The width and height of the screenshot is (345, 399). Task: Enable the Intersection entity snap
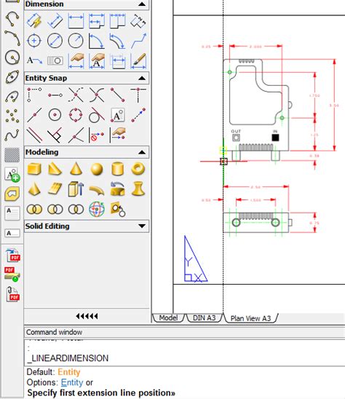pyautogui.click(x=97, y=95)
